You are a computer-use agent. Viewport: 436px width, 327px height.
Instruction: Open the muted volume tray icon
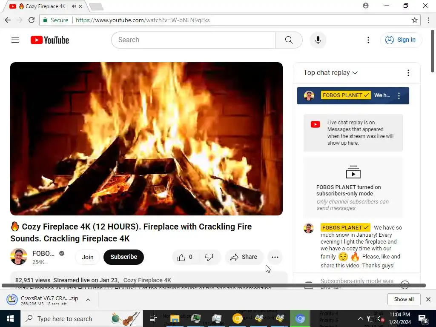click(x=381, y=318)
